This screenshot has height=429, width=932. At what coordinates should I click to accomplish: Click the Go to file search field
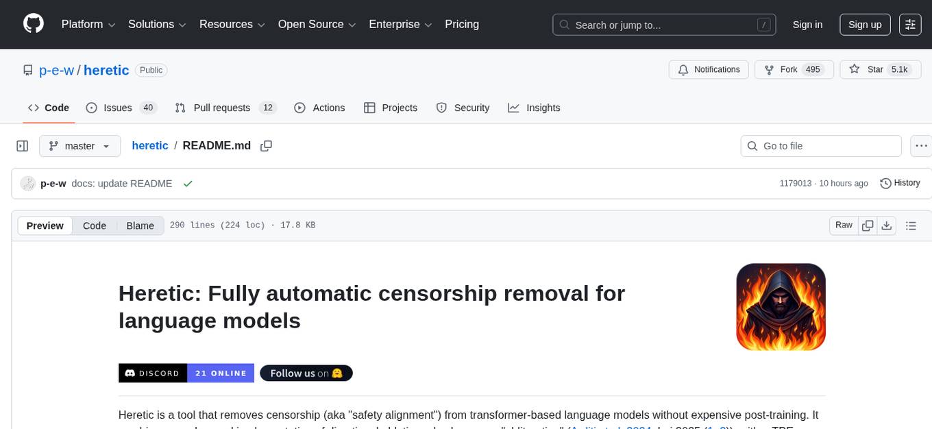(821, 146)
